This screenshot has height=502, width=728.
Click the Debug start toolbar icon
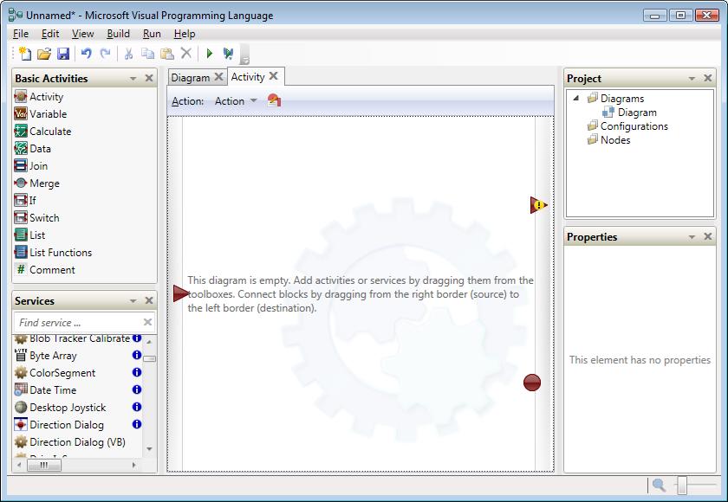228,54
